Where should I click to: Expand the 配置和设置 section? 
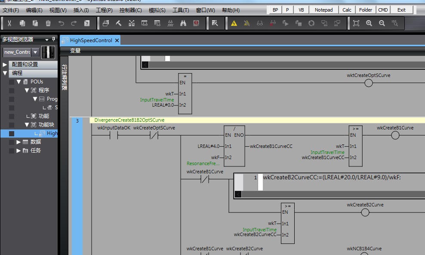click(5, 65)
